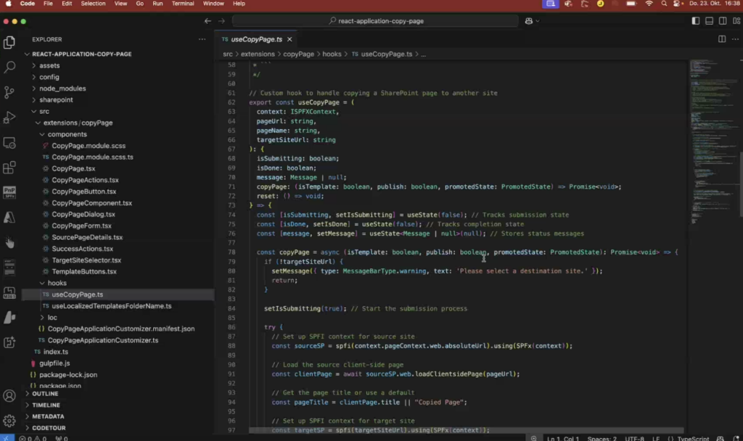Open the PnP SPFx toolkit panel
Screen dimensions: 743x441
tap(9, 192)
